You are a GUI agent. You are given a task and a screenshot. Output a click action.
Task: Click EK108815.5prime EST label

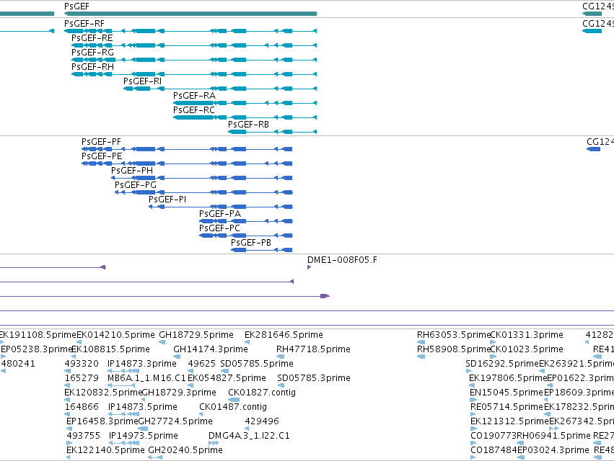pos(111,349)
